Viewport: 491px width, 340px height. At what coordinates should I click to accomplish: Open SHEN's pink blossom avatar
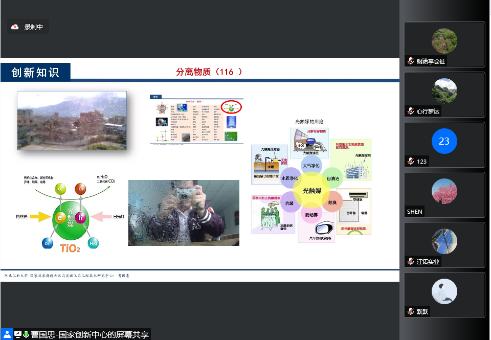[444, 191]
